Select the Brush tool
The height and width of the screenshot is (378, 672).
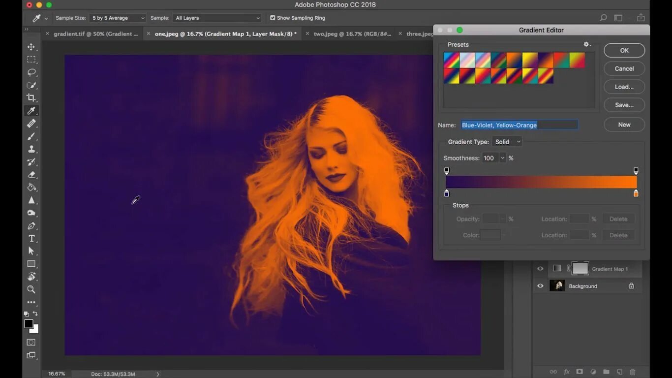[31, 136]
